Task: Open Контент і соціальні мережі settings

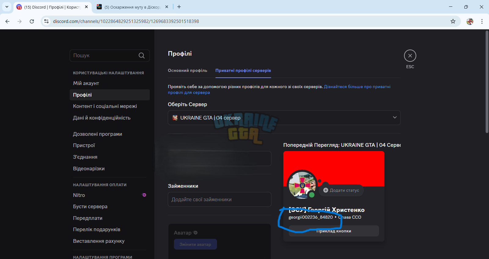Action: tap(110, 106)
